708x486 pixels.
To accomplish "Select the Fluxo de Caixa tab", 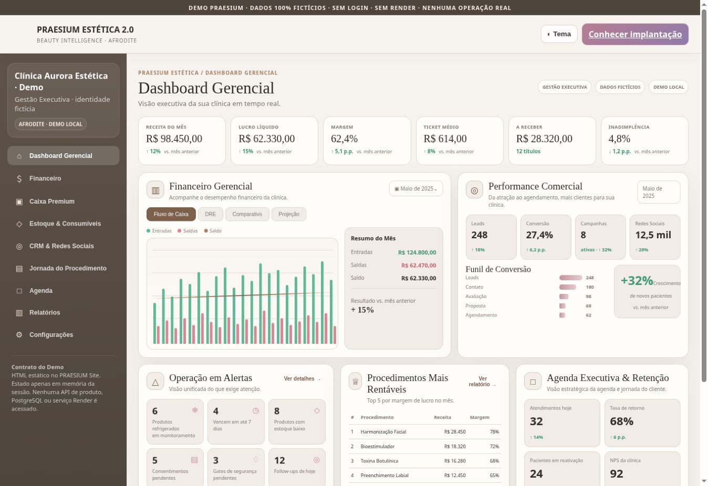I will pyautogui.click(x=171, y=214).
